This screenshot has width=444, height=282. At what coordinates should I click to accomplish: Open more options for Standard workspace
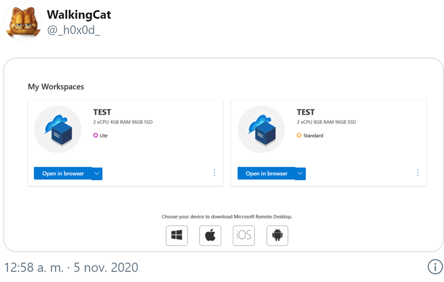(418, 172)
